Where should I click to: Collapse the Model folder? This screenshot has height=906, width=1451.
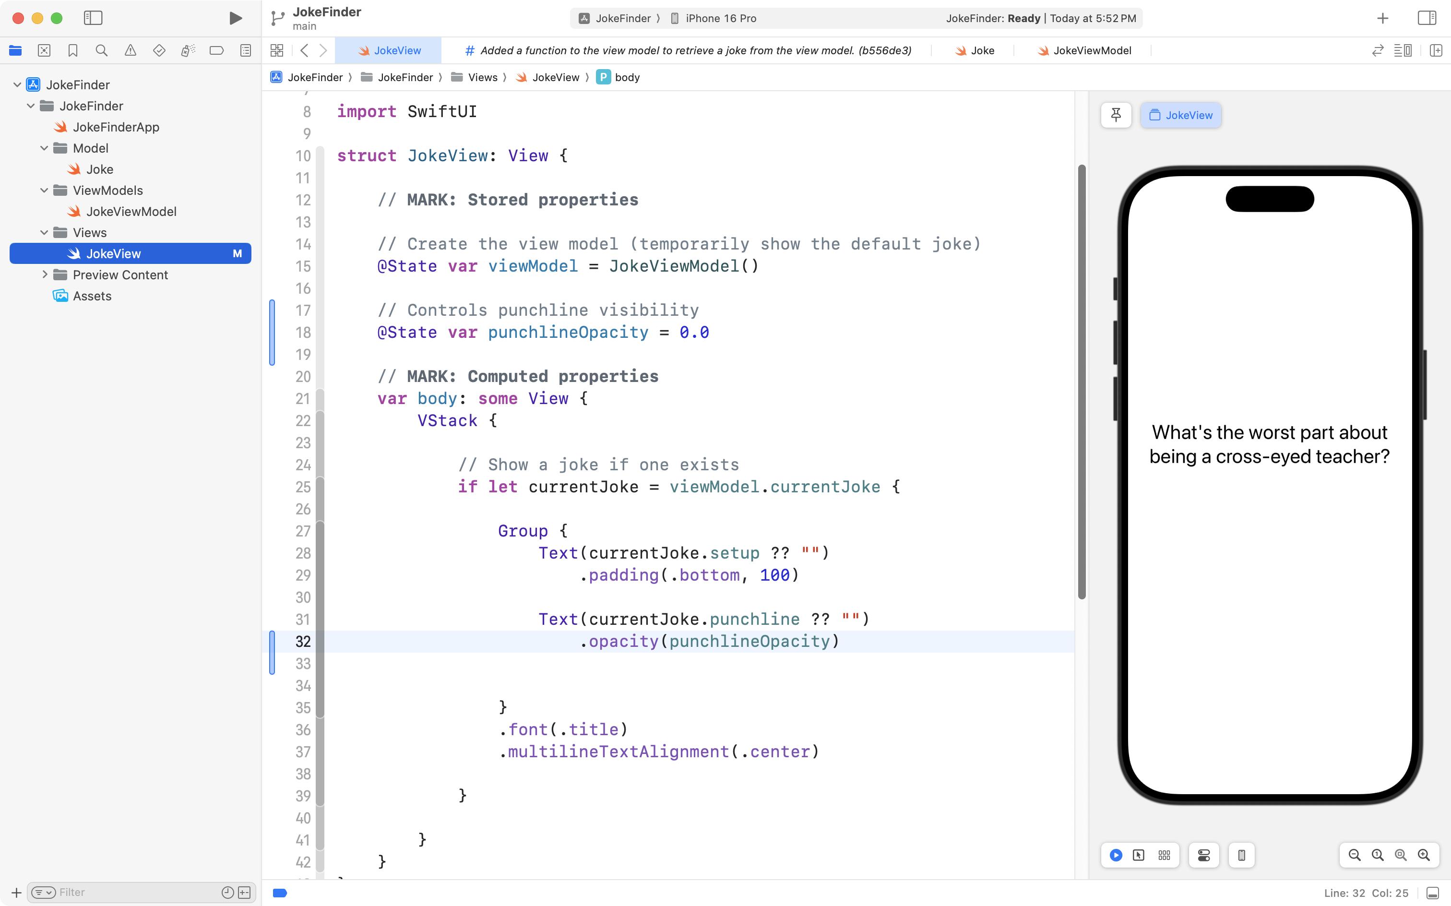pyautogui.click(x=44, y=148)
